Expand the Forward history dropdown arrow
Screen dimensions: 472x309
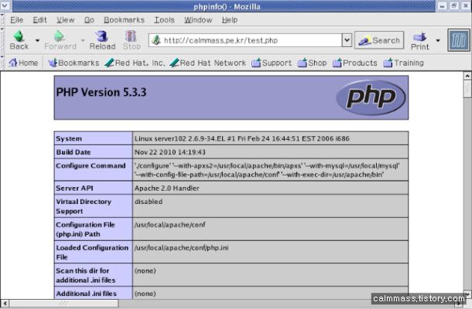pyautogui.click(x=83, y=40)
